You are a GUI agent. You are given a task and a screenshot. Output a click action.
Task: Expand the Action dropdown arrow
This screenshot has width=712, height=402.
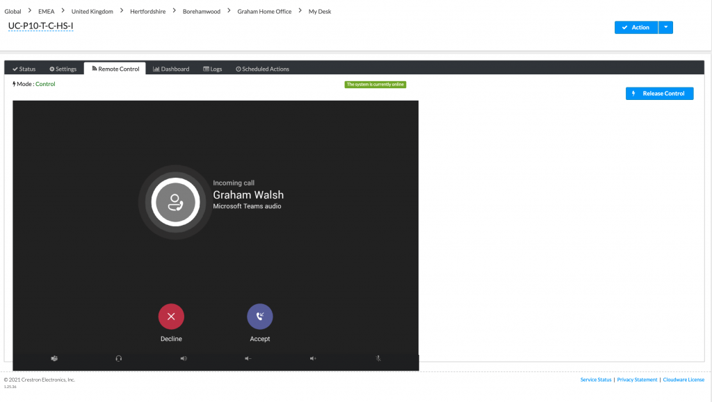coord(665,27)
